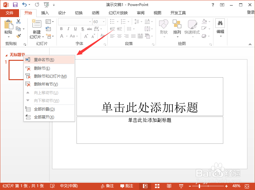Click the Slide Sorter view icon

(157, 186)
